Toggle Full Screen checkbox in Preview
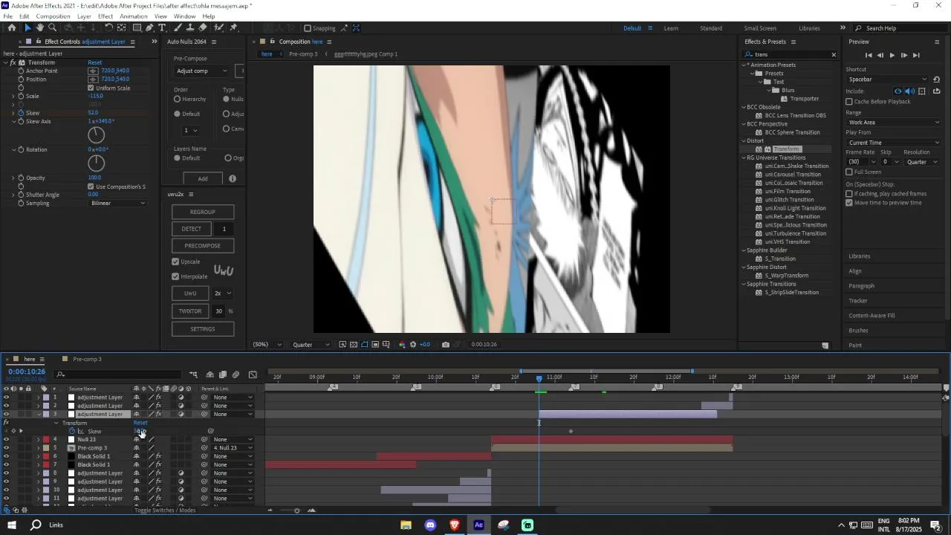 click(849, 172)
